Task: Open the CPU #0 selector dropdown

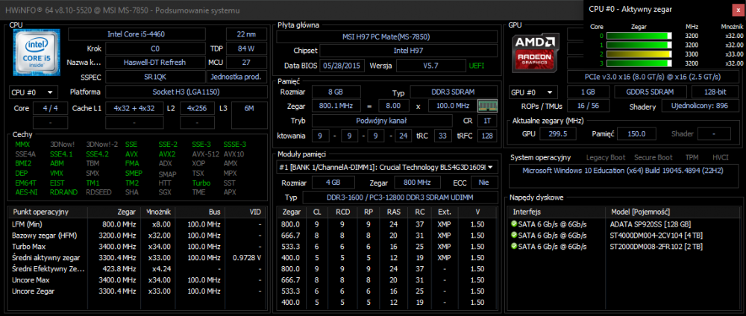Action: (x=33, y=92)
